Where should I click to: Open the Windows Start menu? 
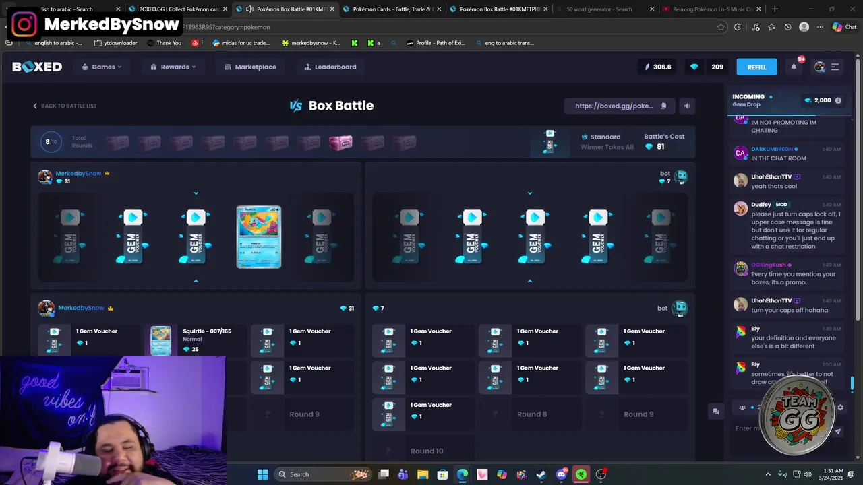[262, 474]
